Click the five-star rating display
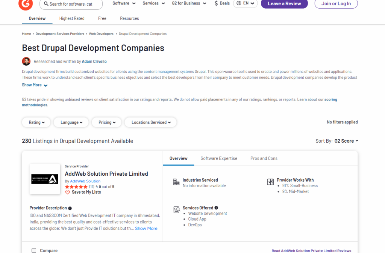 (76, 187)
